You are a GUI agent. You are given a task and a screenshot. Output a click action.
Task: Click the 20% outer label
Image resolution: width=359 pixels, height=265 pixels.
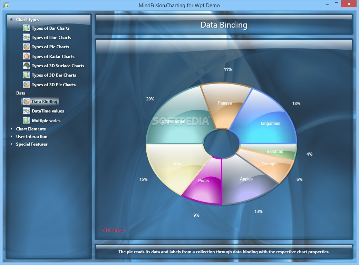[x=150, y=99]
